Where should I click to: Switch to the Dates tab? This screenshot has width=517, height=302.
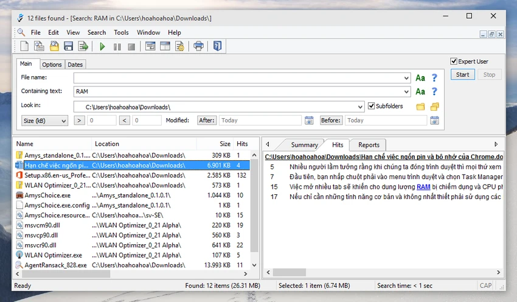pos(75,65)
